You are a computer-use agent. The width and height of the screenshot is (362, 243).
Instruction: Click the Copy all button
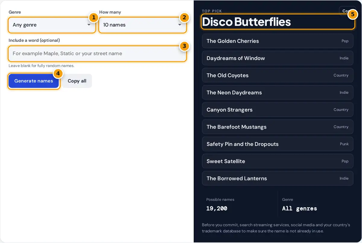77,81
